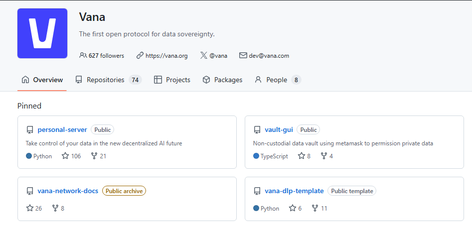Click the 8 people count badge
This screenshot has height=228, width=472.
tap(296, 80)
